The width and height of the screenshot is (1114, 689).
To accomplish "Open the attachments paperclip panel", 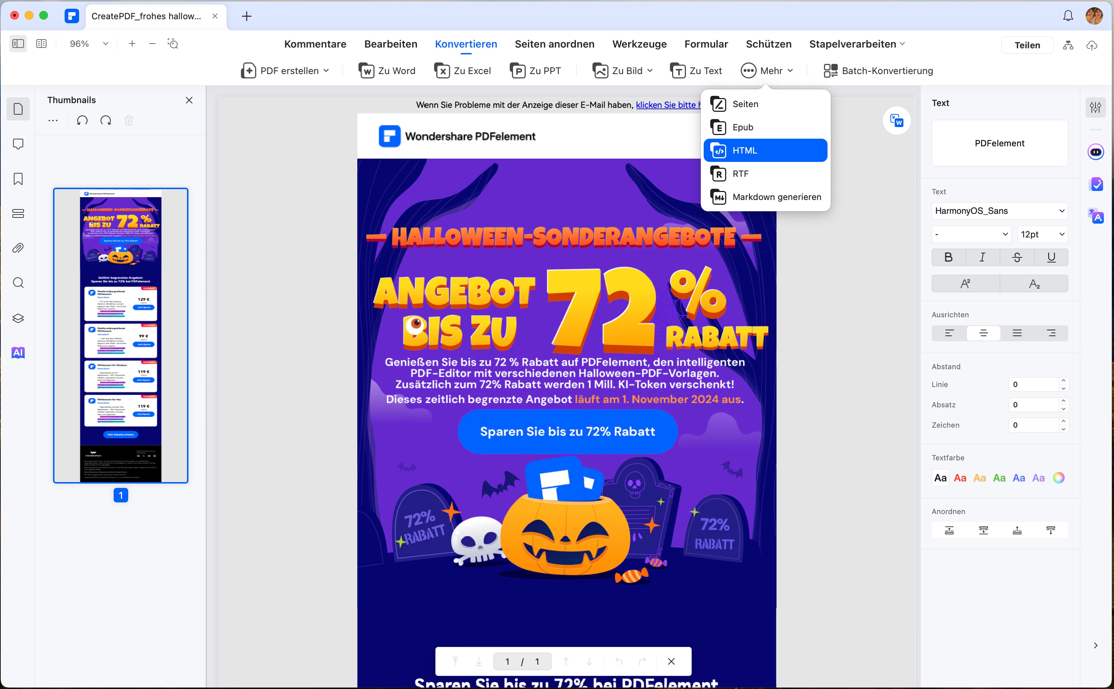I will tap(18, 248).
